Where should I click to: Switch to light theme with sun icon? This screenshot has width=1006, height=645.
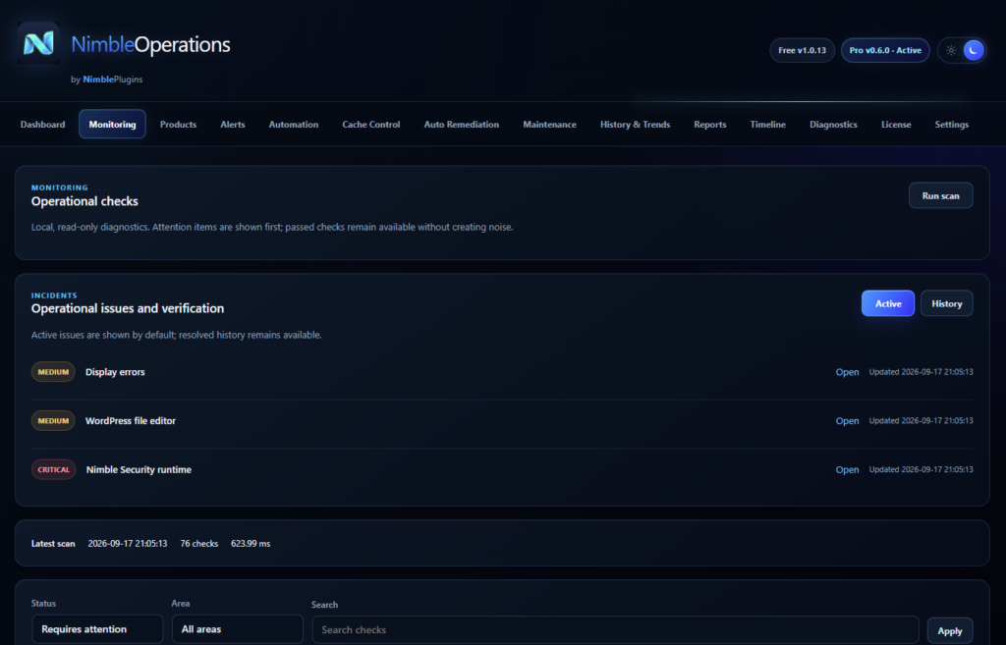pyautogui.click(x=951, y=50)
